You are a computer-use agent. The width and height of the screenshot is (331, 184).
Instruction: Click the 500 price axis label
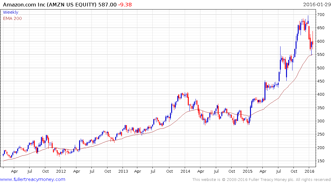pyautogui.click(x=321, y=68)
